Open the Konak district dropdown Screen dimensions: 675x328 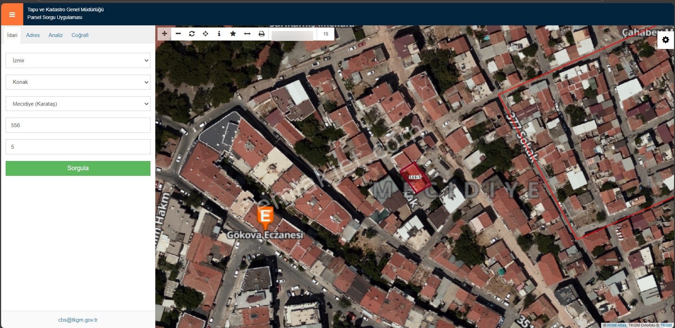(78, 82)
